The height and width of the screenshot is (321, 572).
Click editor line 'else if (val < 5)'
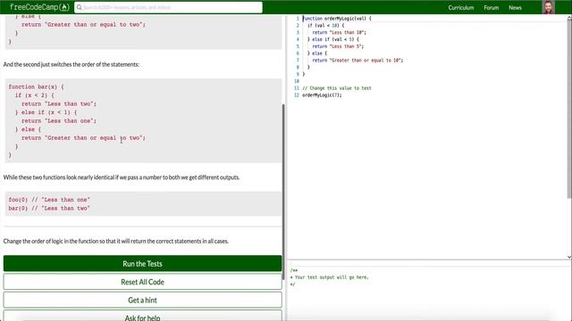332,39
